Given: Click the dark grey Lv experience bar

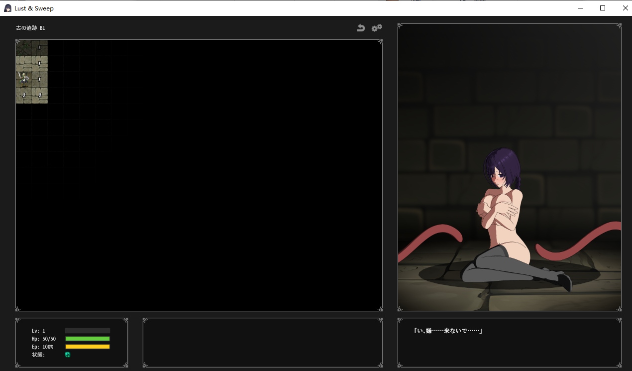Looking at the screenshot, I should pos(88,331).
